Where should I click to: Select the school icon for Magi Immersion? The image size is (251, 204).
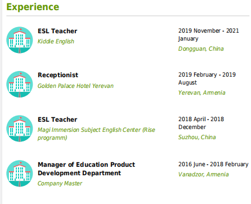[20, 128]
